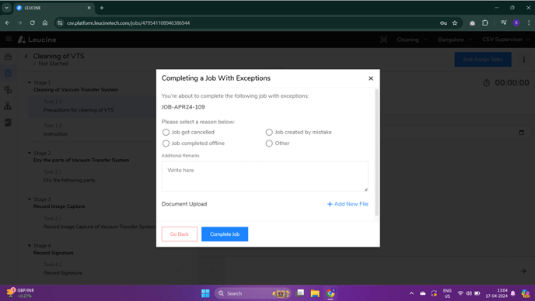This screenshot has height=301, width=535.
Task: Select the Job got cancelled reason
Action: tap(166, 132)
